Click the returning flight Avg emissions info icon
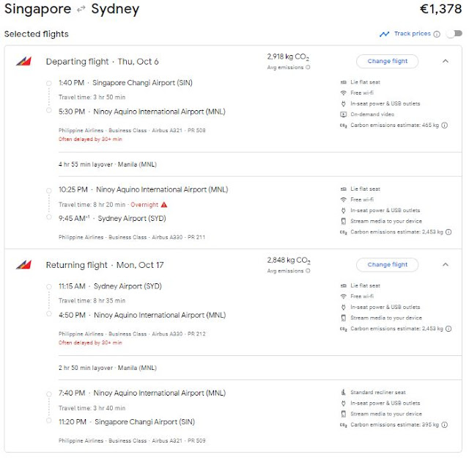The image size is (469, 458). pos(308,271)
